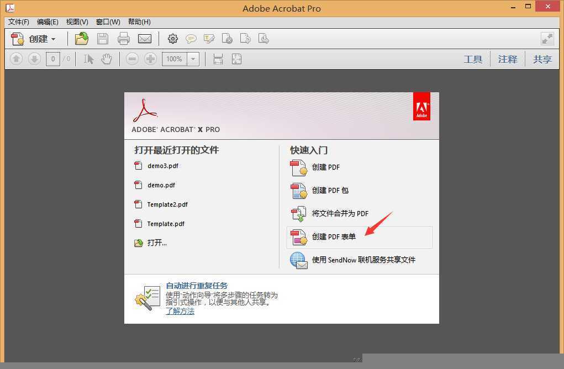Click the Print icon in toolbar
Screen dimensions: 564x369
[x=123, y=39]
